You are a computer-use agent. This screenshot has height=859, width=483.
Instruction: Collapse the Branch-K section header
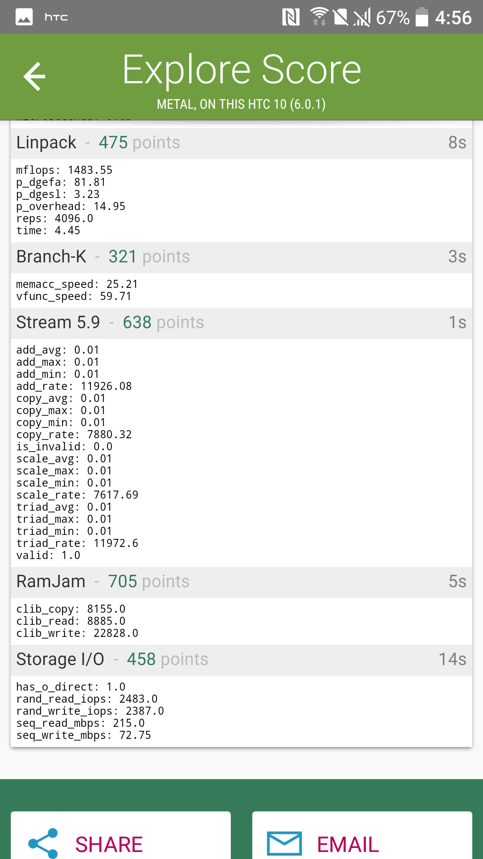tap(241, 257)
